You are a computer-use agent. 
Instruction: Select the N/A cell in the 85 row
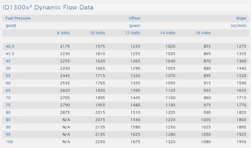click(x=66, y=120)
